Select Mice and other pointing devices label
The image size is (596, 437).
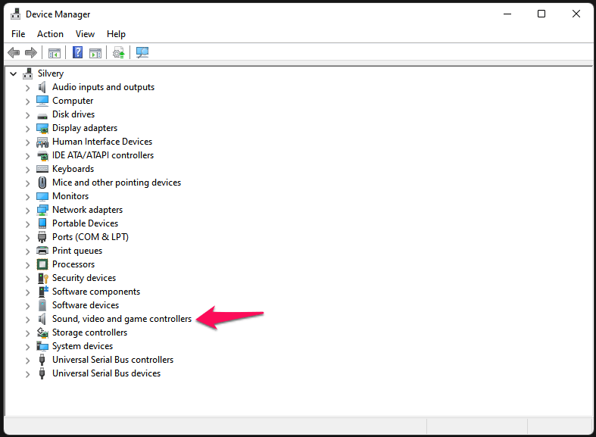point(117,183)
